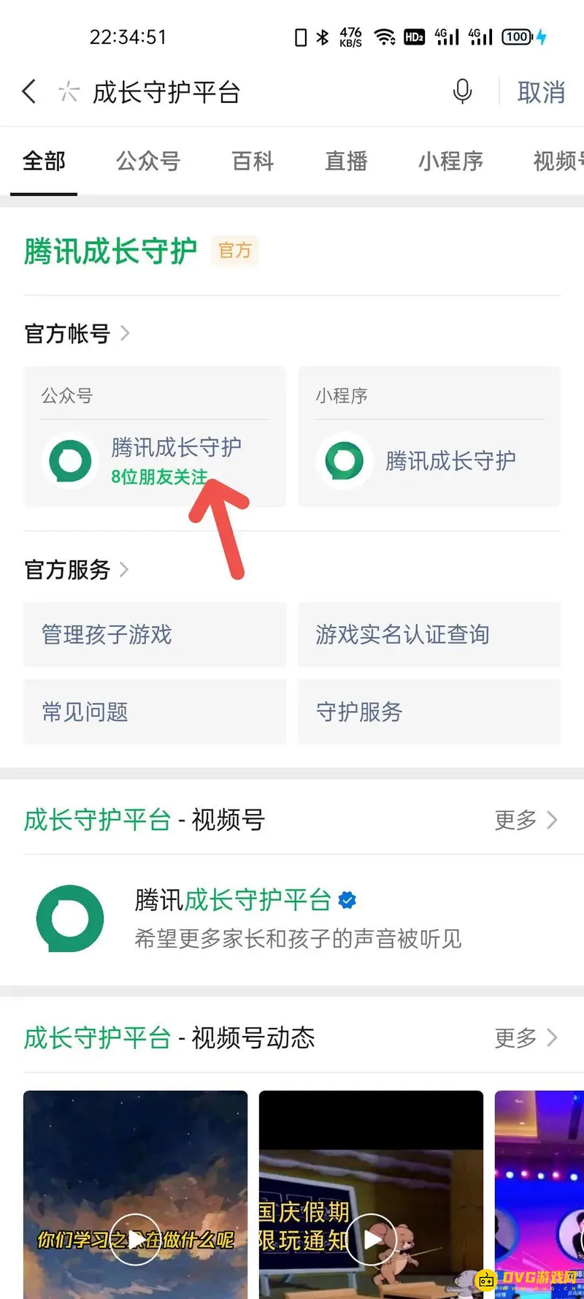Tap the 8位朋友关注 follower text
Viewport: 584px width, 1299px height.
tap(158, 476)
